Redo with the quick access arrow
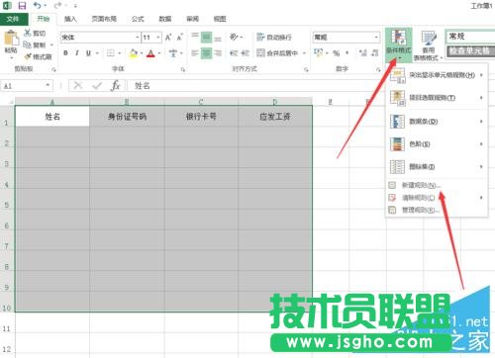The height and width of the screenshot is (358, 495). (x=57, y=5)
